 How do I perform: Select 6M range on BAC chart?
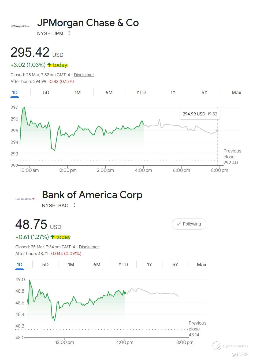click(x=97, y=265)
